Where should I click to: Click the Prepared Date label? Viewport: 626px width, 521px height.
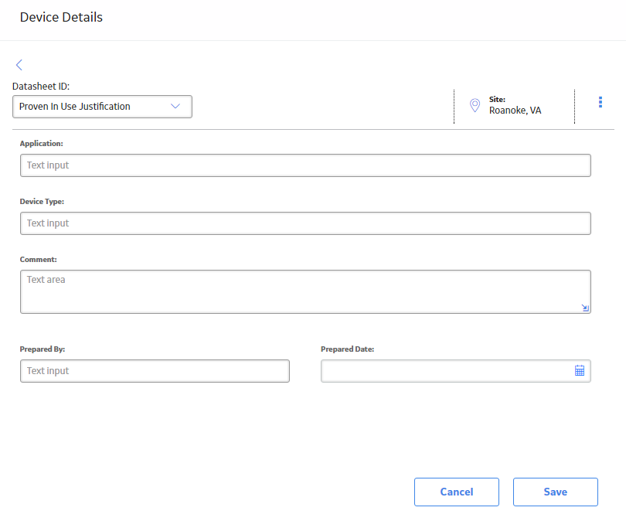point(347,349)
